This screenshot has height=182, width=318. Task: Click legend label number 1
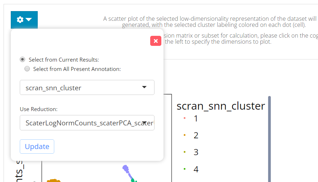tap(196, 119)
